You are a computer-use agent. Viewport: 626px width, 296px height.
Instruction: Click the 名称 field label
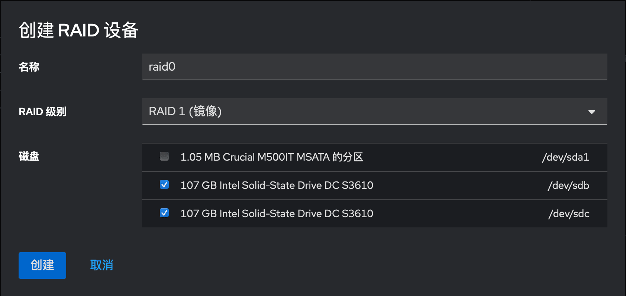(29, 67)
